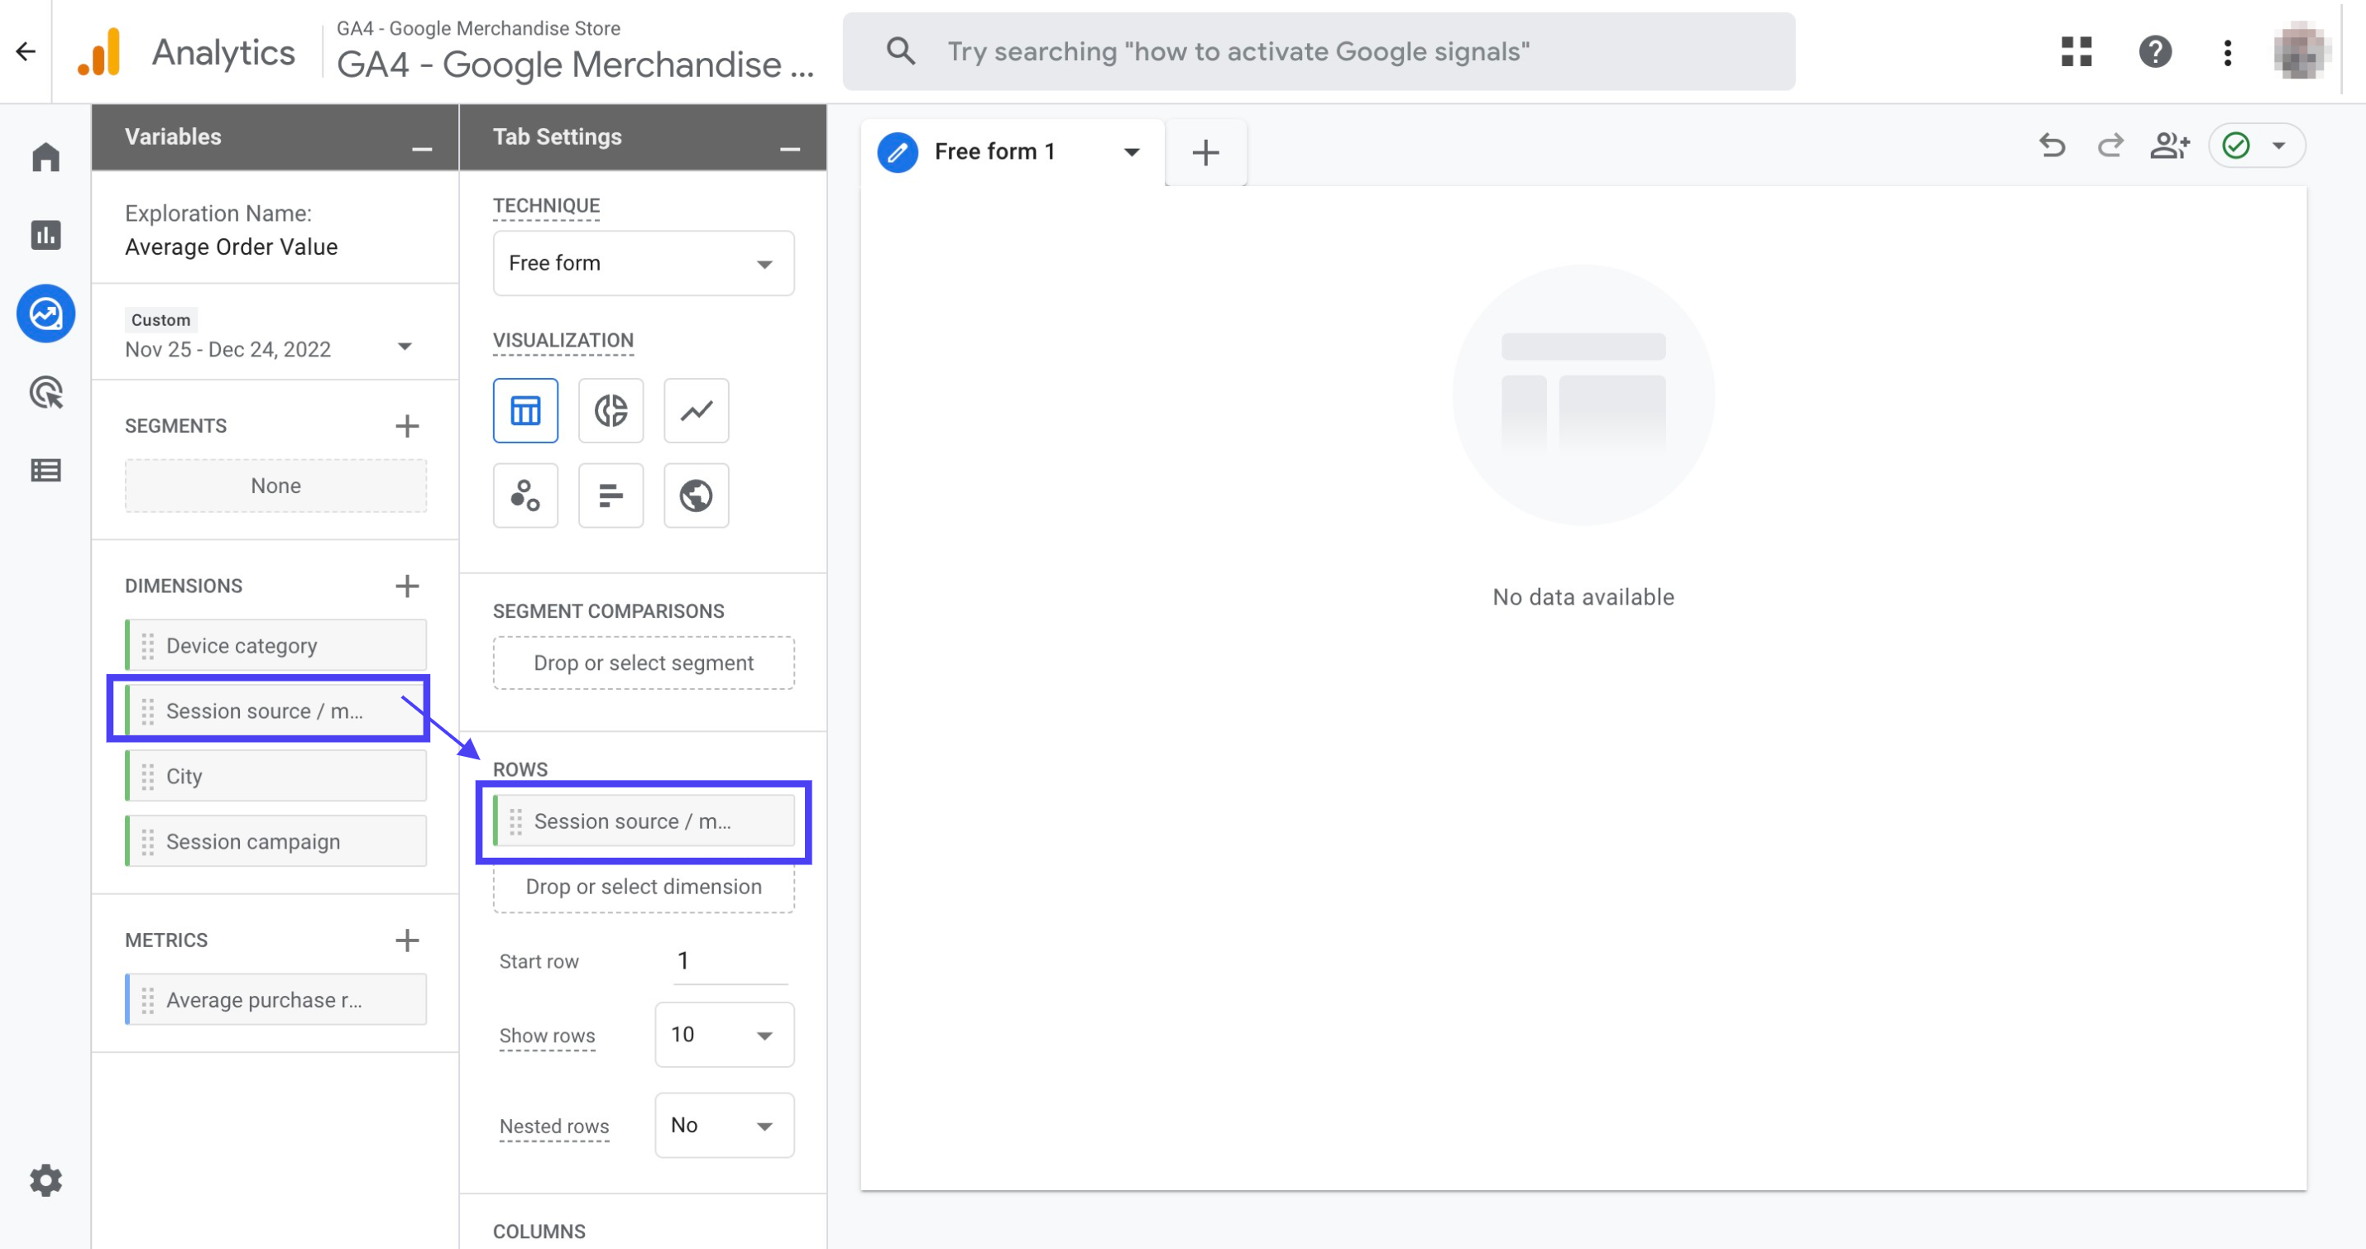Viewport: 2366px width, 1249px height.
Task: Click the Undo arrow icon
Action: pyautogui.click(x=2052, y=145)
